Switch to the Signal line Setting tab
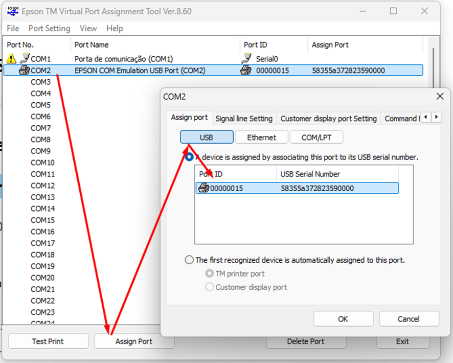The width and height of the screenshot is (453, 363). [x=244, y=119]
